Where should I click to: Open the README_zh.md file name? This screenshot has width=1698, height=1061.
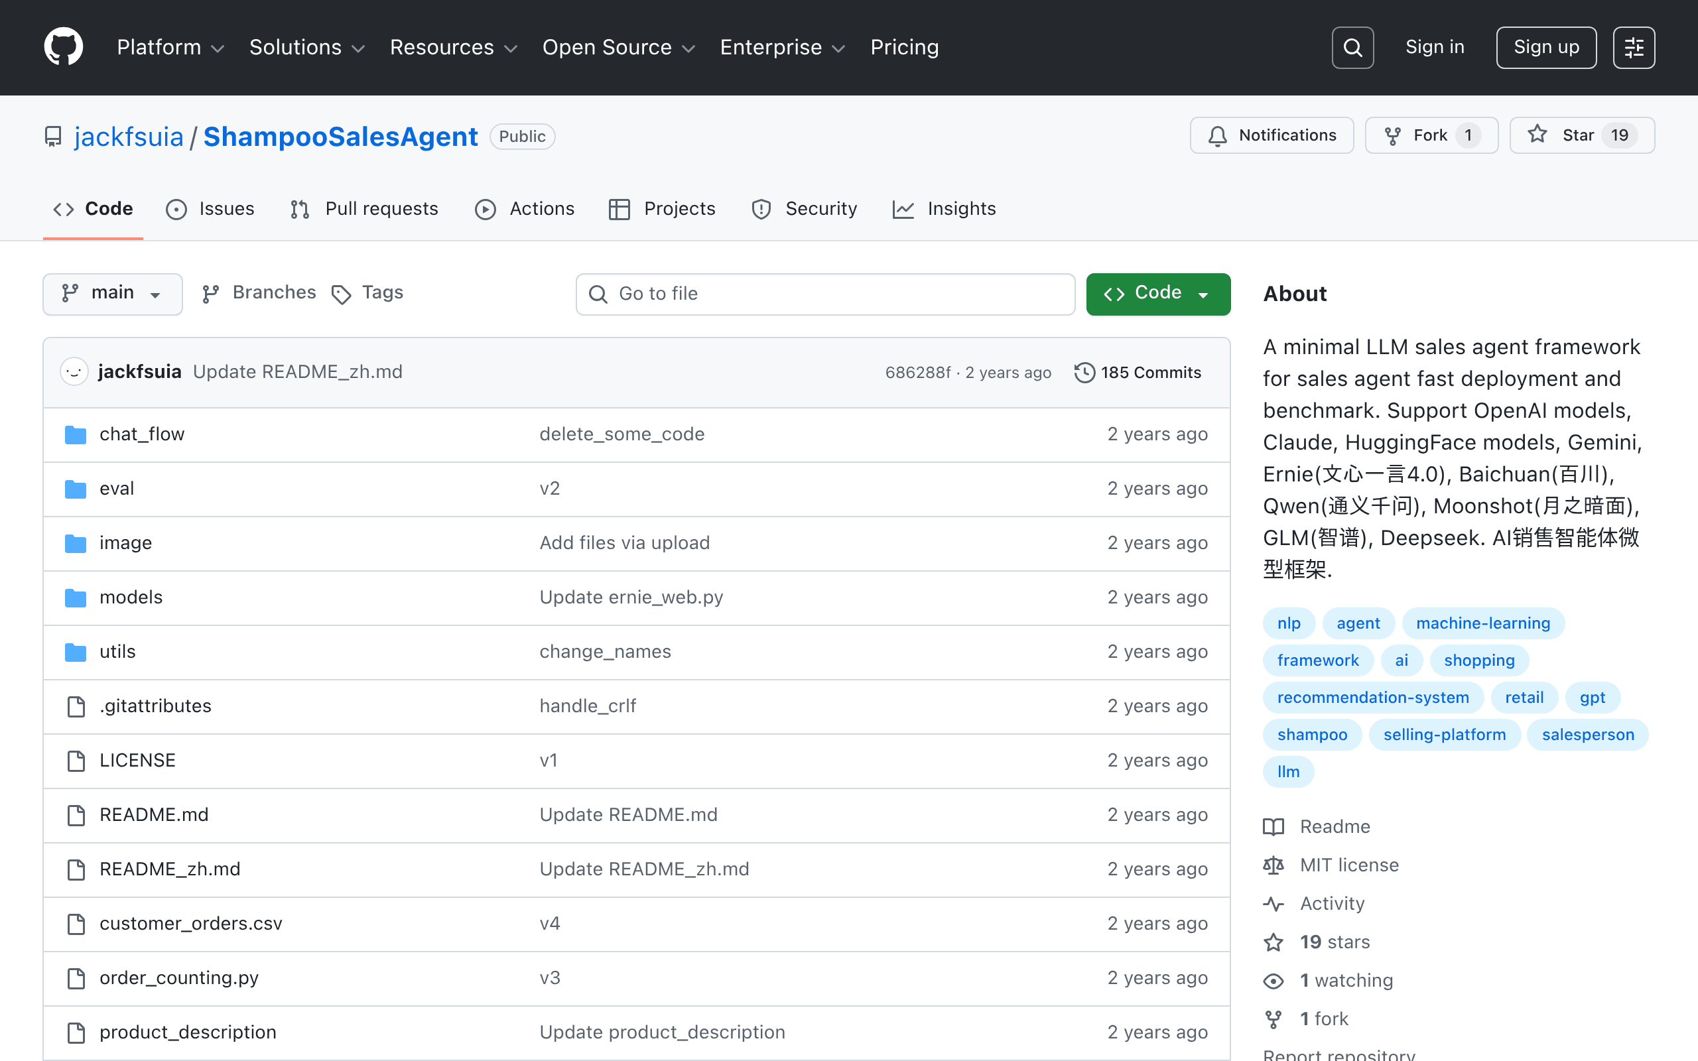coord(170,869)
